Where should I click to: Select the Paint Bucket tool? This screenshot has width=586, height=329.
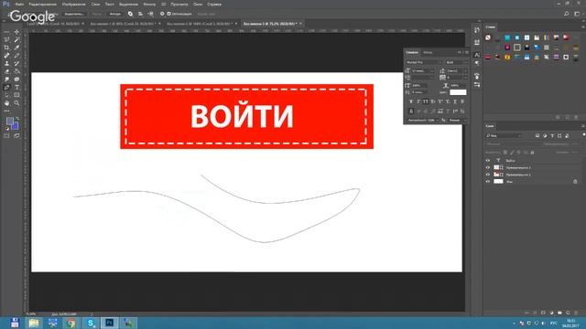pyautogui.click(x=16, y=71)
